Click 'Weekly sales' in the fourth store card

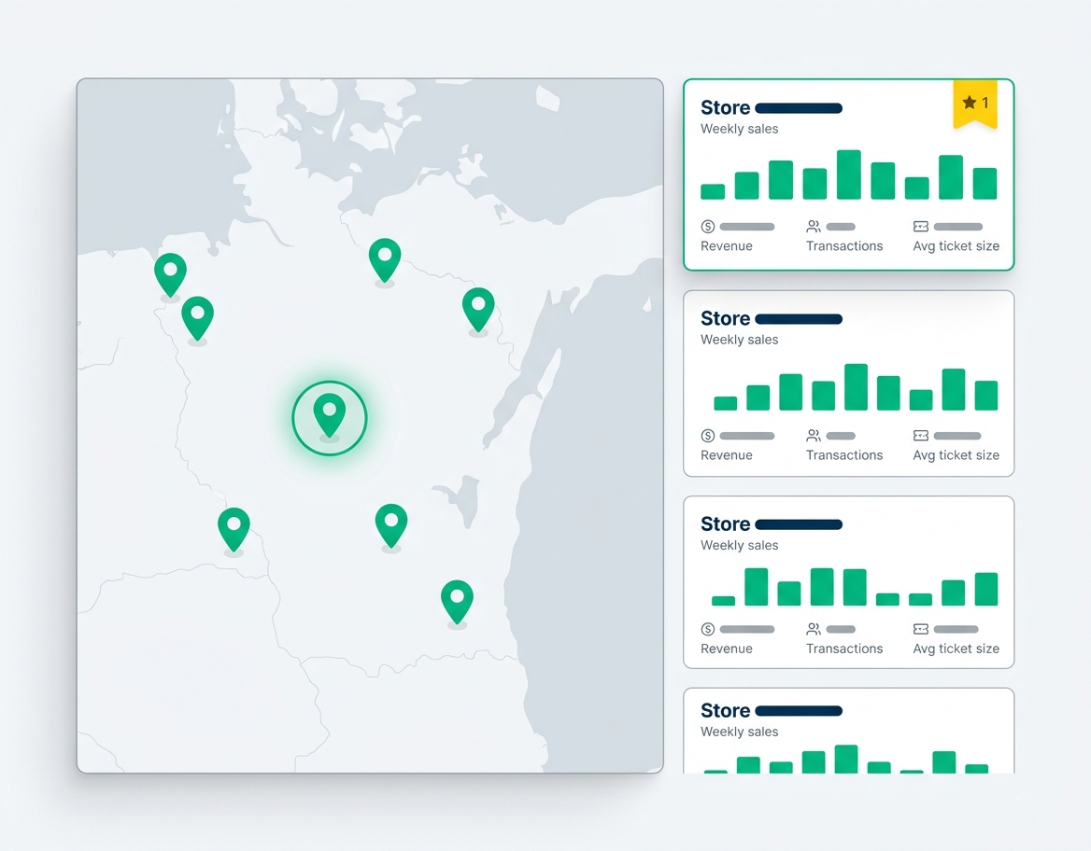(x=739, y=732)
